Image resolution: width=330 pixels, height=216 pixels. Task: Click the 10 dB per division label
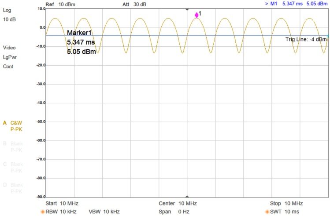point(9,19)
